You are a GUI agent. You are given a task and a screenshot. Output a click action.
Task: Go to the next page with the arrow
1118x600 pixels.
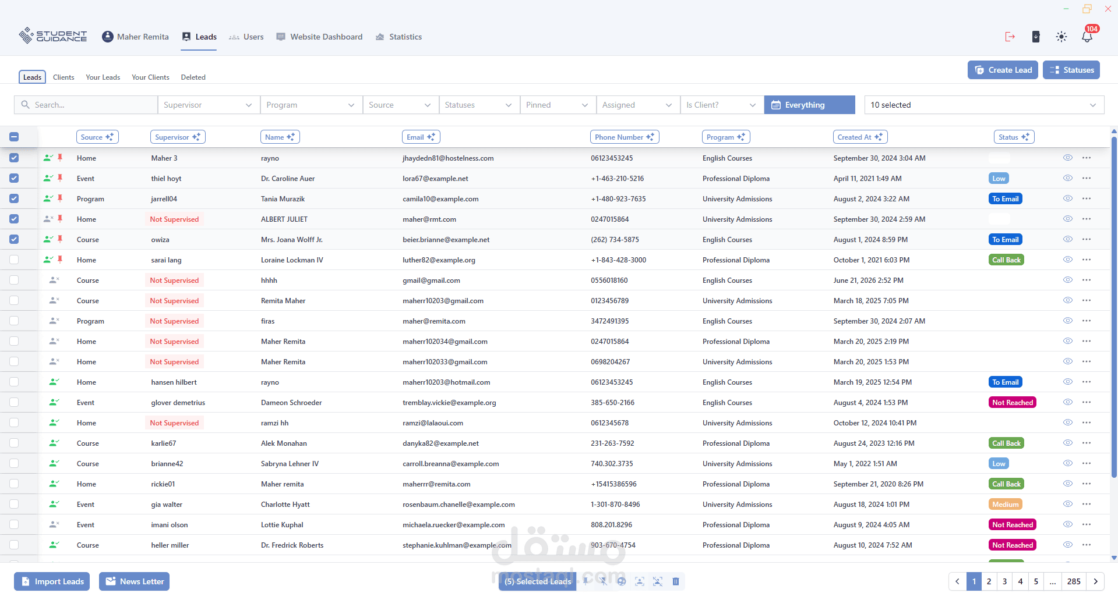pos(1096,581)
